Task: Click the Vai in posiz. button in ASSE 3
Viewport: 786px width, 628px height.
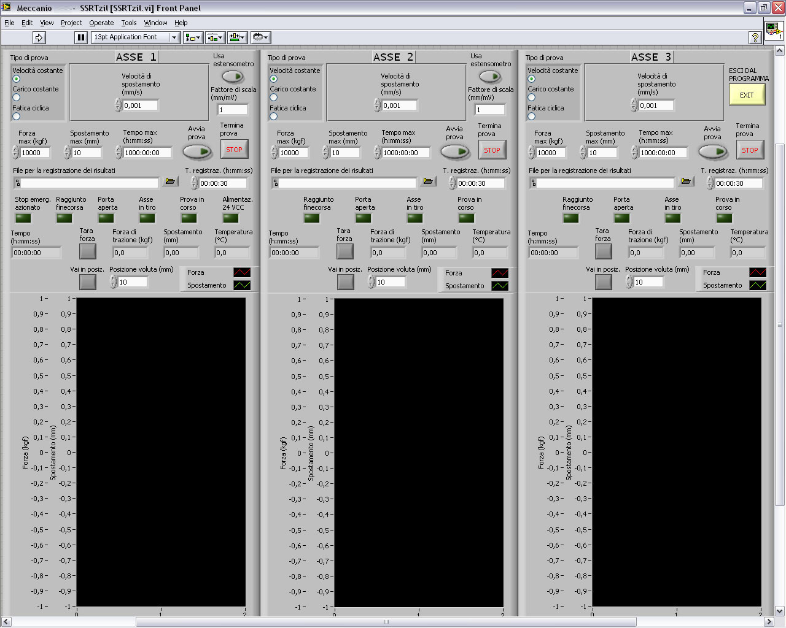Action: click(604, 281)
